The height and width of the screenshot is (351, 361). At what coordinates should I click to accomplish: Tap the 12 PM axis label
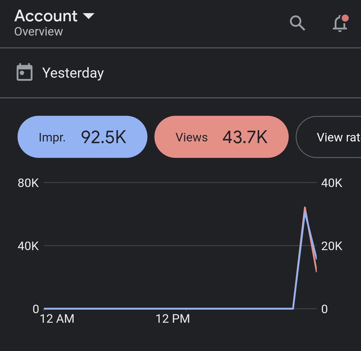click(x=173, y=319)
